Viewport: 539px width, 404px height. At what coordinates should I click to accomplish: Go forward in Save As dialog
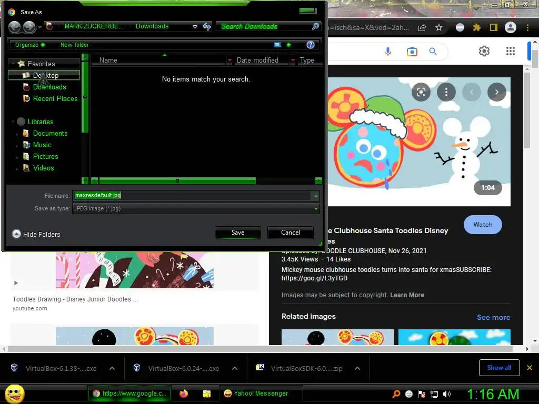click(x=29, y=27)
